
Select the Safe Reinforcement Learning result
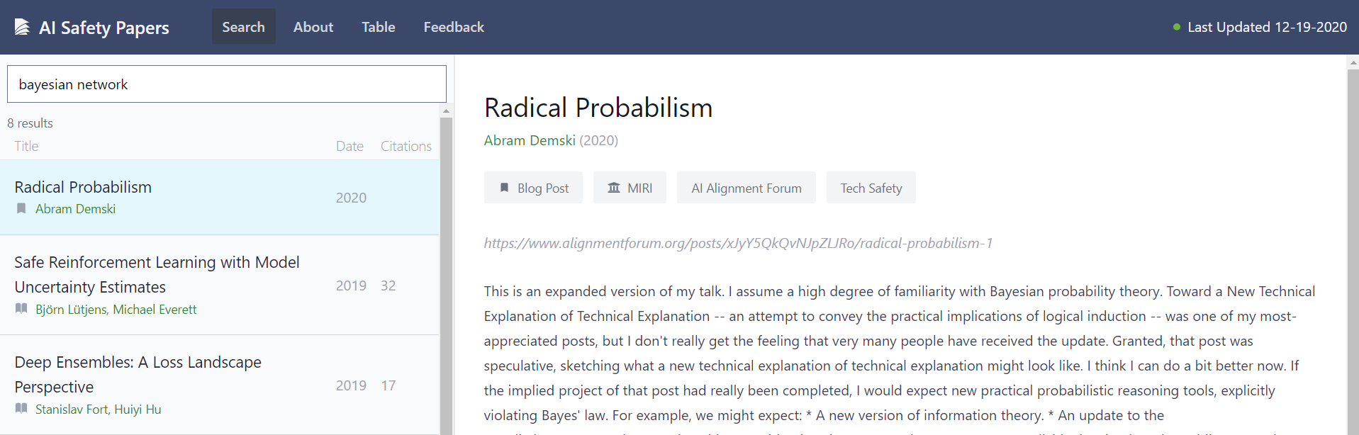pyautogui.click(x=220, y=285)
